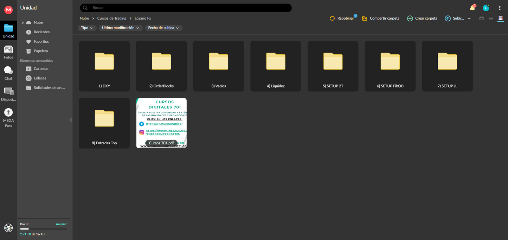Switch to media gallery view

(482, 19)
